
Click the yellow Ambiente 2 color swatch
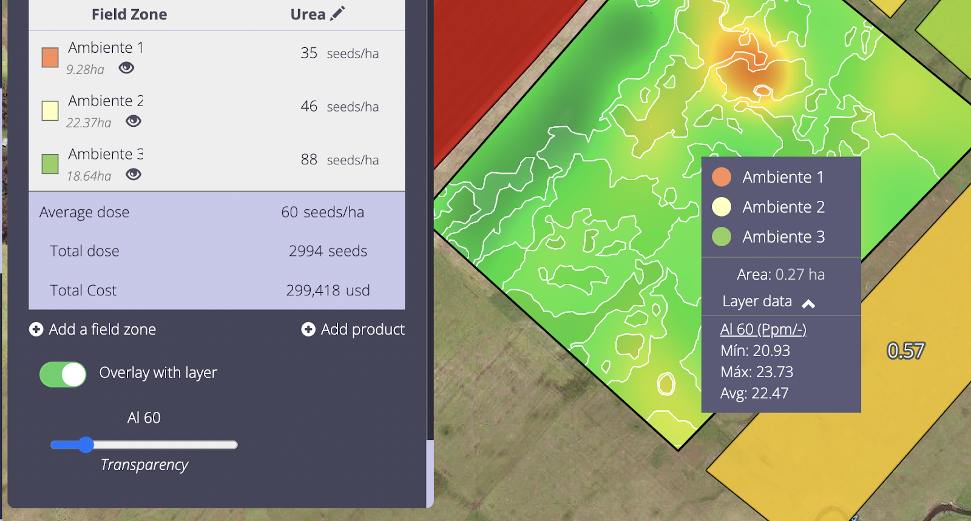(50, 111)
